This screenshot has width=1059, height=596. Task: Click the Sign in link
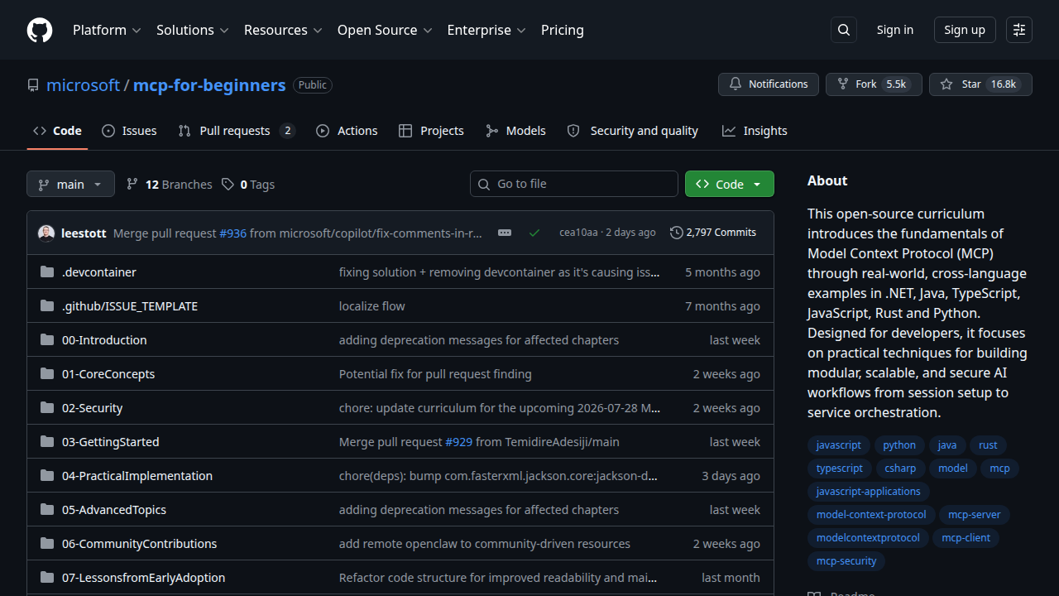[x=895, y=30]
